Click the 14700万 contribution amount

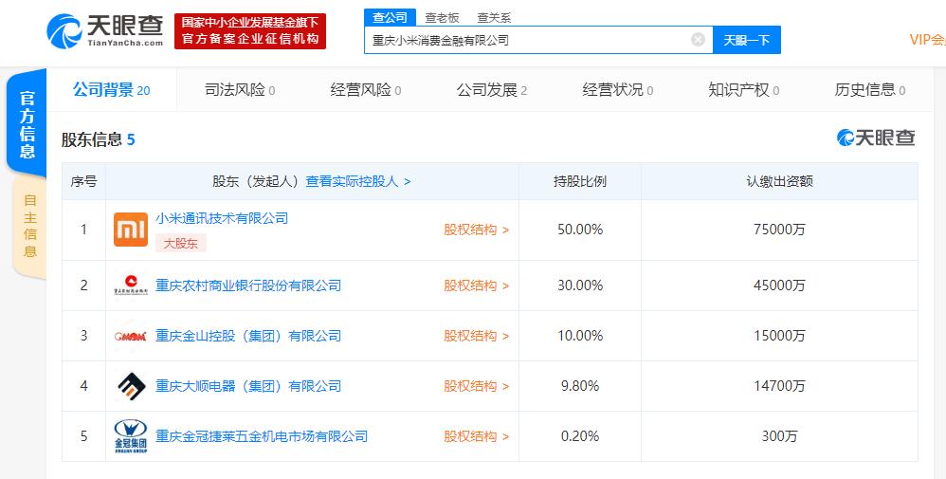pos(779,385)
